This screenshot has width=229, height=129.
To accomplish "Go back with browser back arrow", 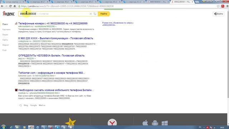I will 2,6.
